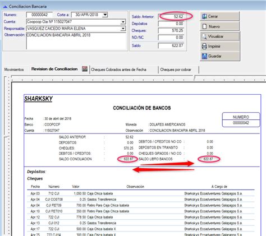The height and width of the screenshot is (236, 266).
Task: Click the Saldo field 622.87
Action: 171,45
